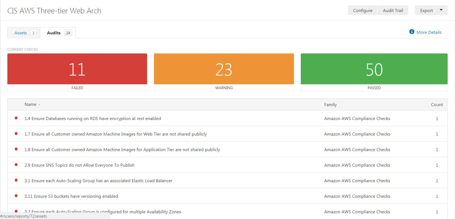455x219 pixels.
Task: Open the 1.7 Web Tier AMI audit
Action: 116,134
